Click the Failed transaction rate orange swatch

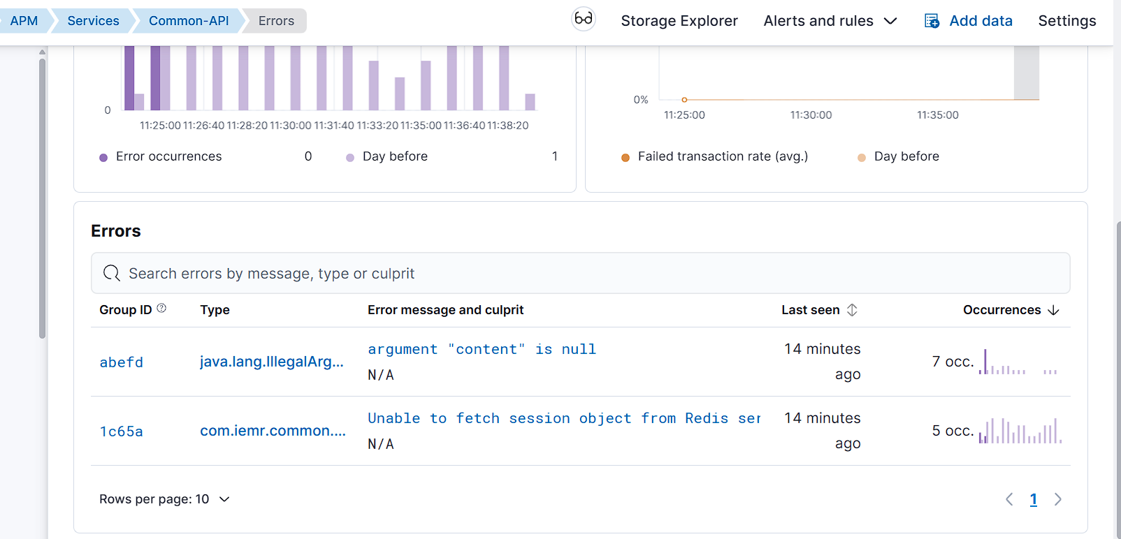click(x=625, y=157)
